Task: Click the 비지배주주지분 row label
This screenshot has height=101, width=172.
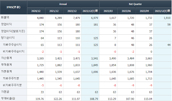Action: (12, 85)
